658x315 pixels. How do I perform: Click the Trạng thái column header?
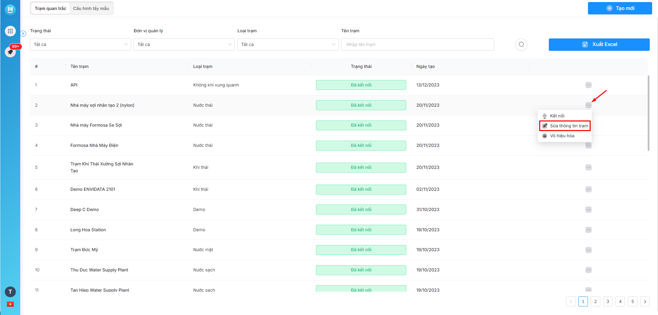[361, 67]
